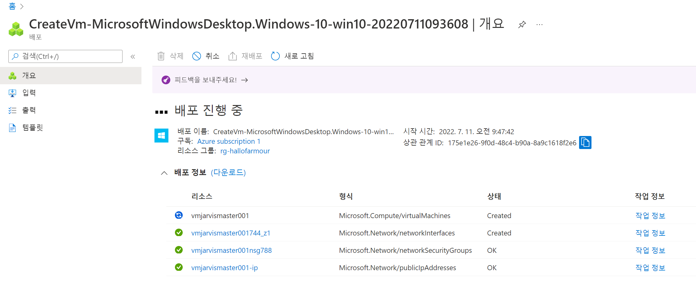Open 작업 정보 for vmjarvismaster001 virtual machine
Image resolution: width=696 pixels, height=281 pixels.
650,216
